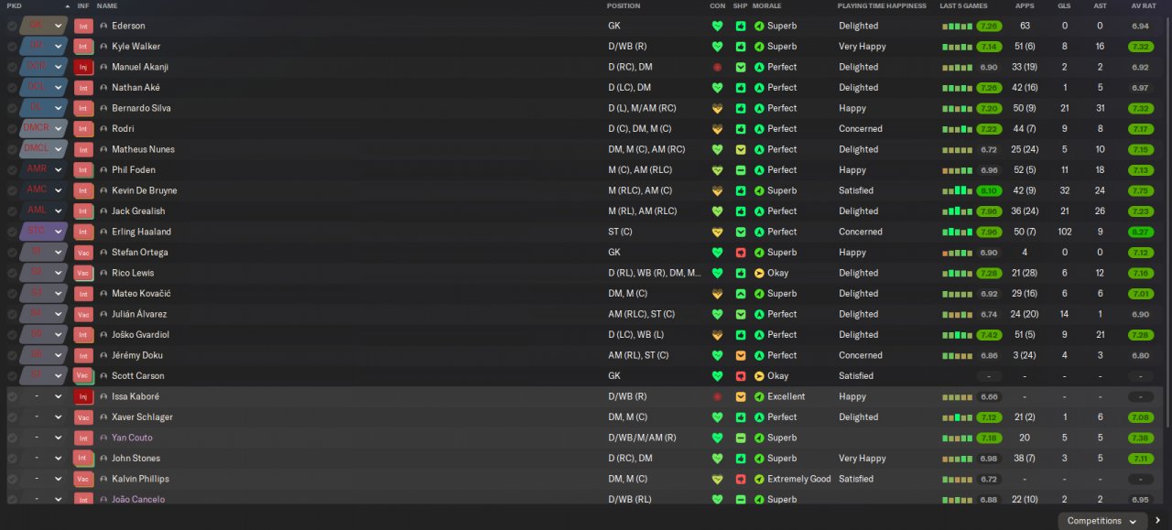
Task: Open Jérémy Doku's player name link
Action: (138, 355)
